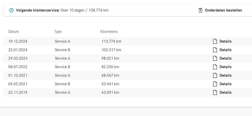This screenshot has height=116, width=252.
Task: Open Details for 113.776 km service
Action: [226, 41]
